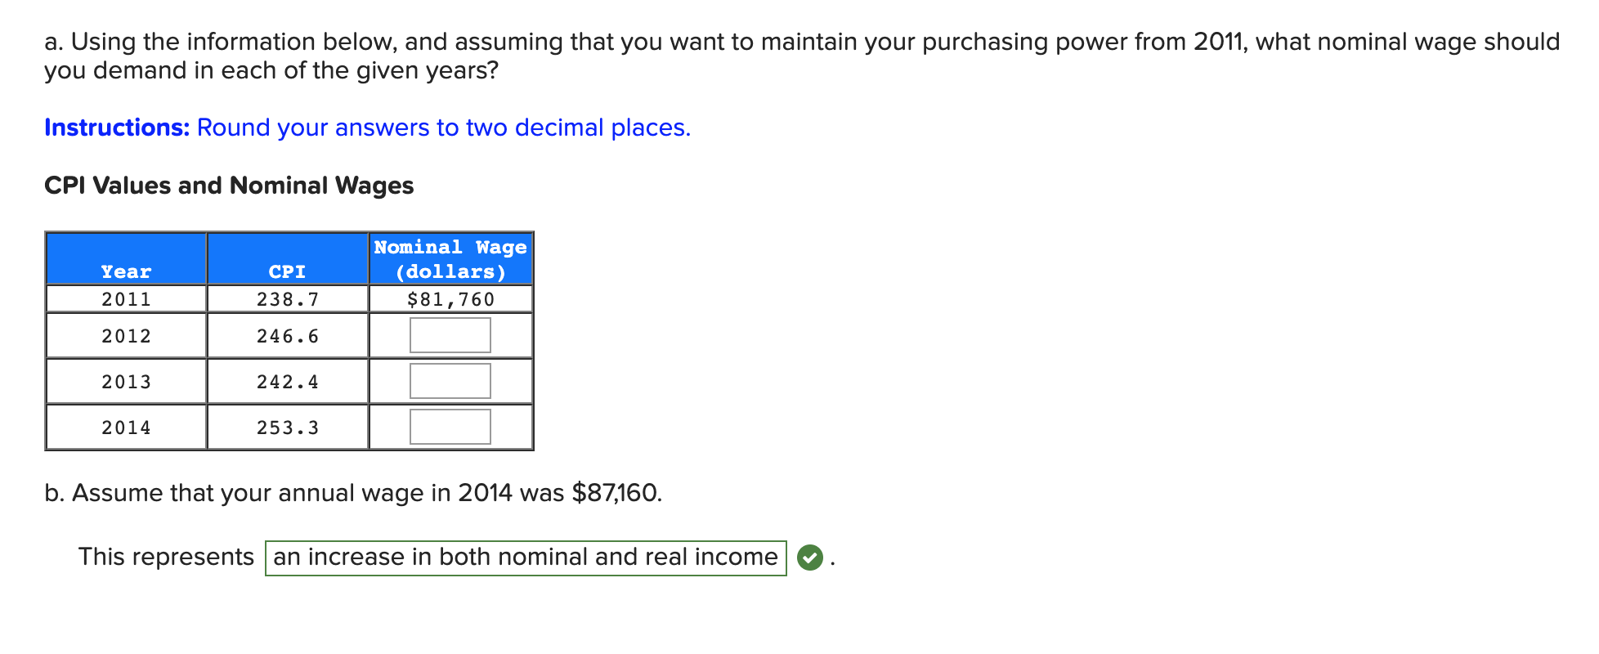Select the CPI value 253.3

(x=288, y=425)
